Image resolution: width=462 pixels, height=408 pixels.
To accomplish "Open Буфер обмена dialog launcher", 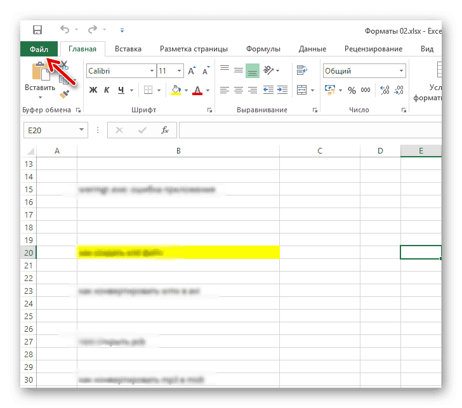I will click(x=78, y=110).
